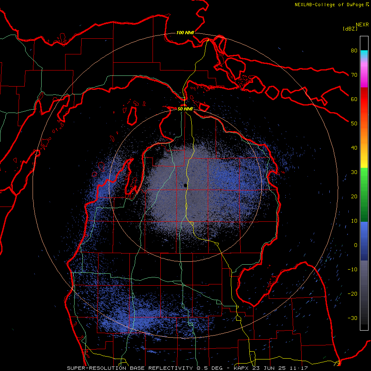Select the 10 value on the dBZ scale
This screenshot has height=371, width=371.
pyautogui.click(x=354, y=221)
